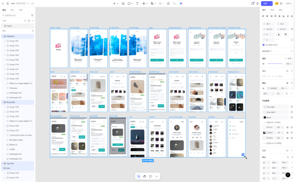Viewport: 295px width, 182px height.
Task: Open the AI assistant icon in toolbar
Action: [181, 3]
